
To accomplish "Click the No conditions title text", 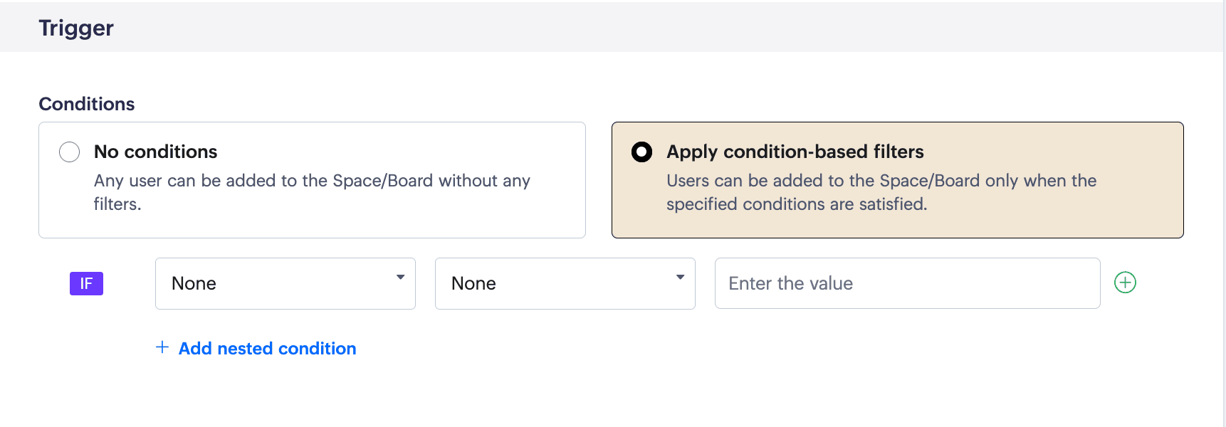I will pos(155,152).
